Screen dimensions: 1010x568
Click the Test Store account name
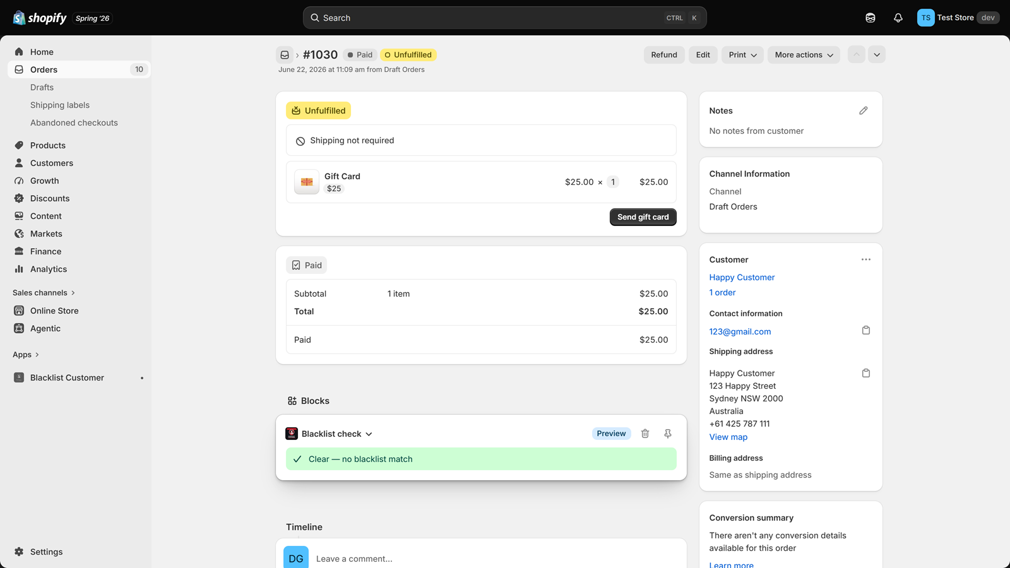click(x=955, y=18)
